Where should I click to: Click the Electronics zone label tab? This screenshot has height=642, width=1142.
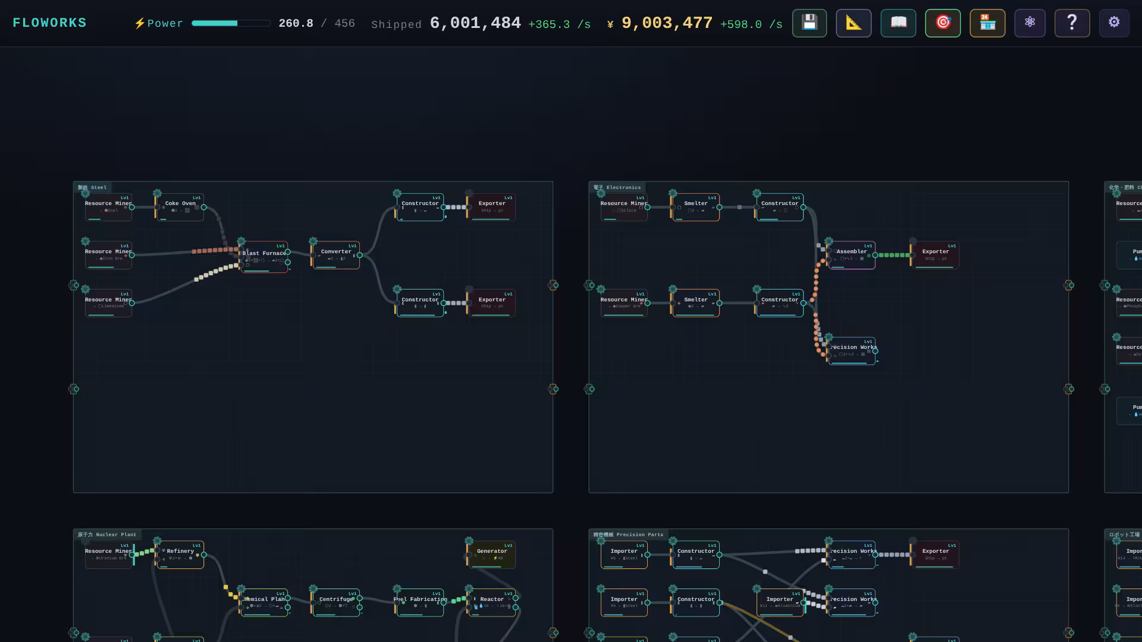pos(617,187)
